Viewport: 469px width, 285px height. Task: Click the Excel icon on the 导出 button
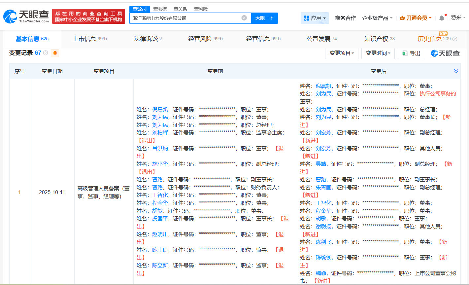[405, 53]
